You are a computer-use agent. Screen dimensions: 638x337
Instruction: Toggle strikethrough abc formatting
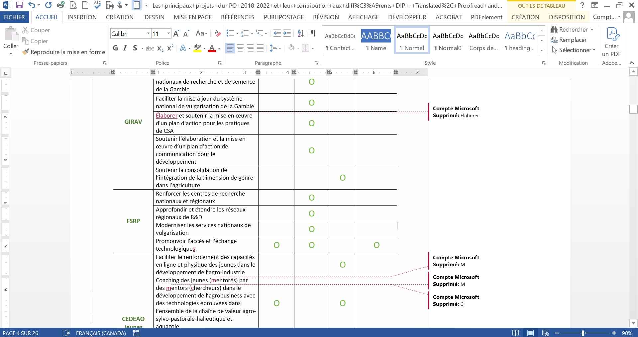tap(150, 48)
